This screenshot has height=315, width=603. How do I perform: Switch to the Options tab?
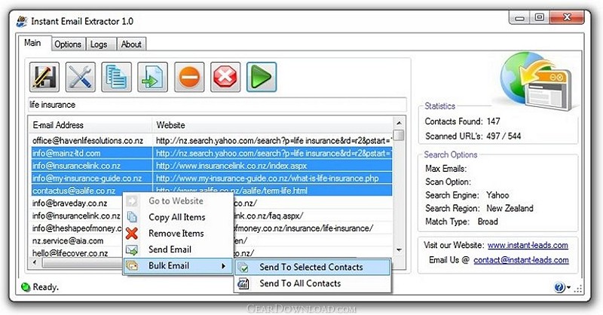pos(68,44)
